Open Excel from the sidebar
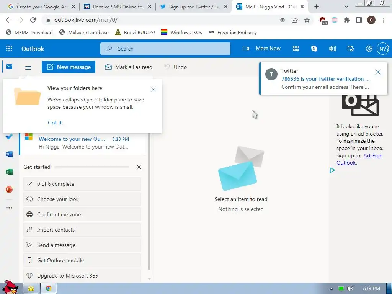The image size is (392, 294). point(9,172)
